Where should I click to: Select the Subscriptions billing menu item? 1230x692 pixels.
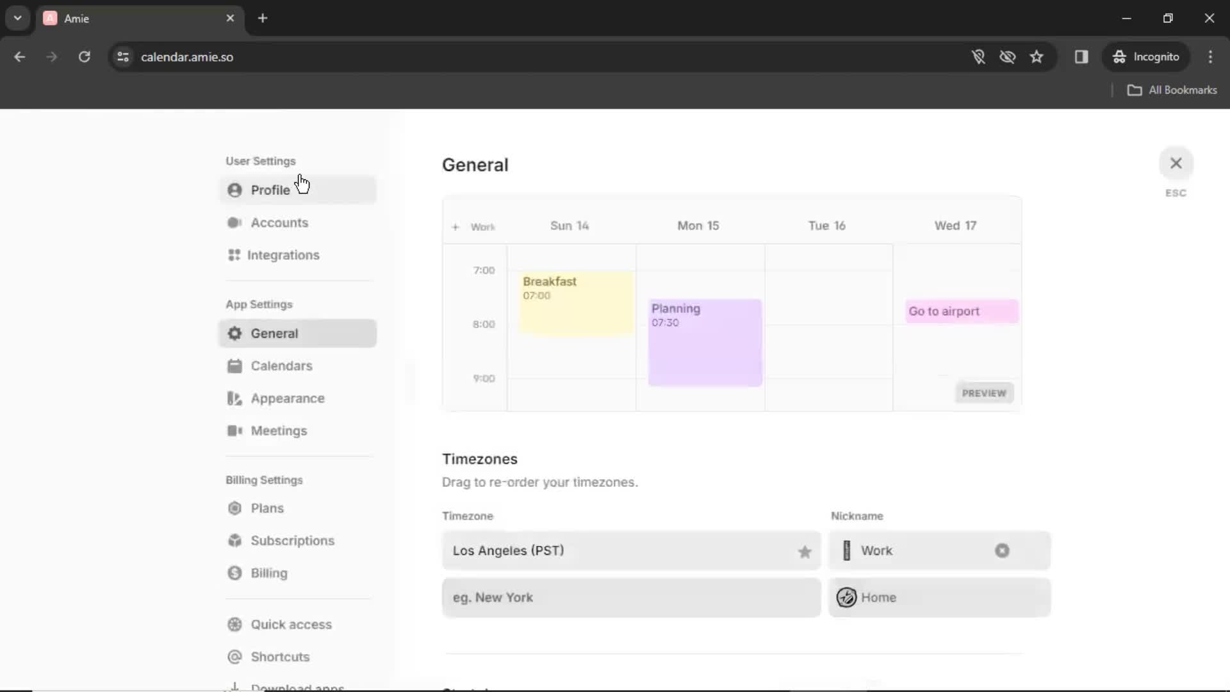[x=292, y=540]
